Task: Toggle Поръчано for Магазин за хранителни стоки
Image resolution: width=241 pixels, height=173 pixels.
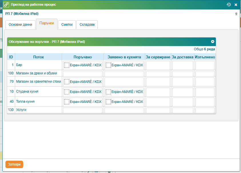Action: (x=67, y=82)
